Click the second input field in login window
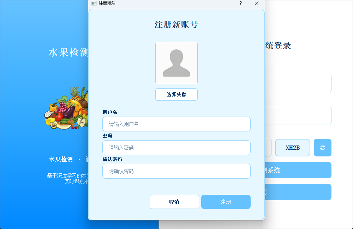This screenshot has height=229, width=353. [298, 116]
